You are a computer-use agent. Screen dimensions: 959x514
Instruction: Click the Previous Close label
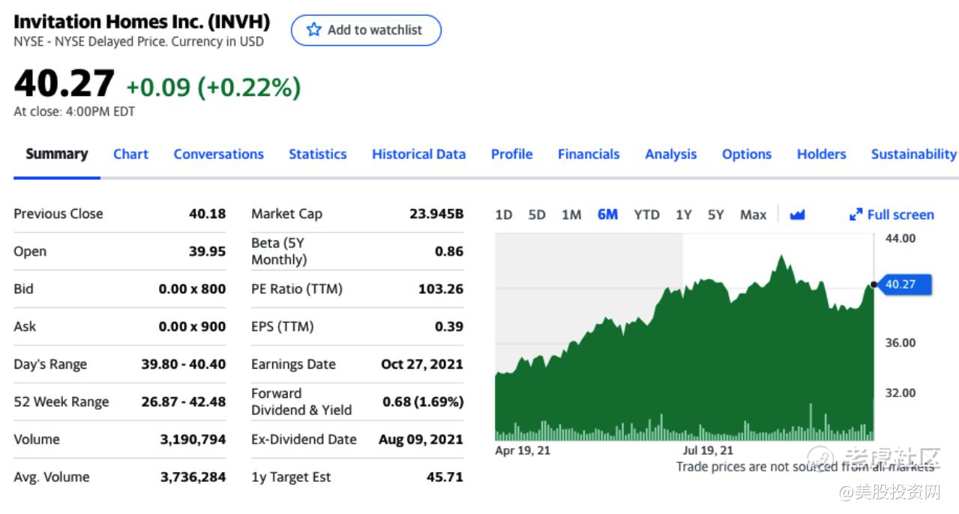pos(58,214)
